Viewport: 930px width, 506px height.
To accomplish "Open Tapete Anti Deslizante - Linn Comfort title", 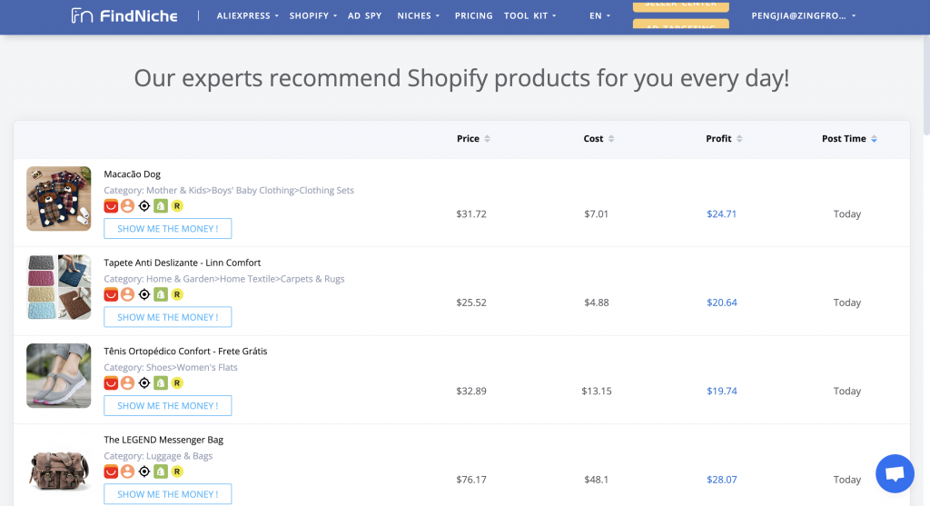I will click(182, 263).
